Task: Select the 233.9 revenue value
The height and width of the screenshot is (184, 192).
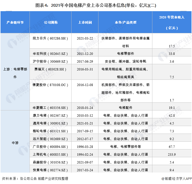Action: [172, 154]
